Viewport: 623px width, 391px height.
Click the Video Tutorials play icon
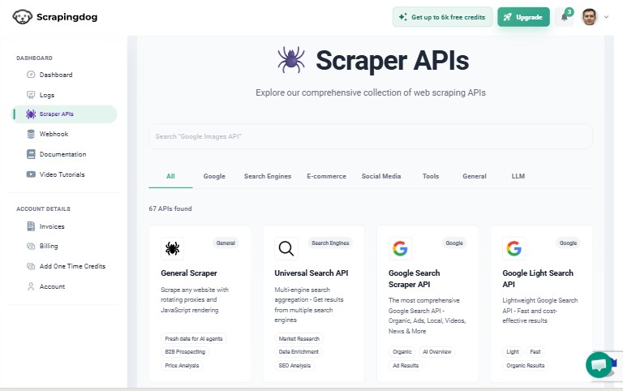point(31,174)
